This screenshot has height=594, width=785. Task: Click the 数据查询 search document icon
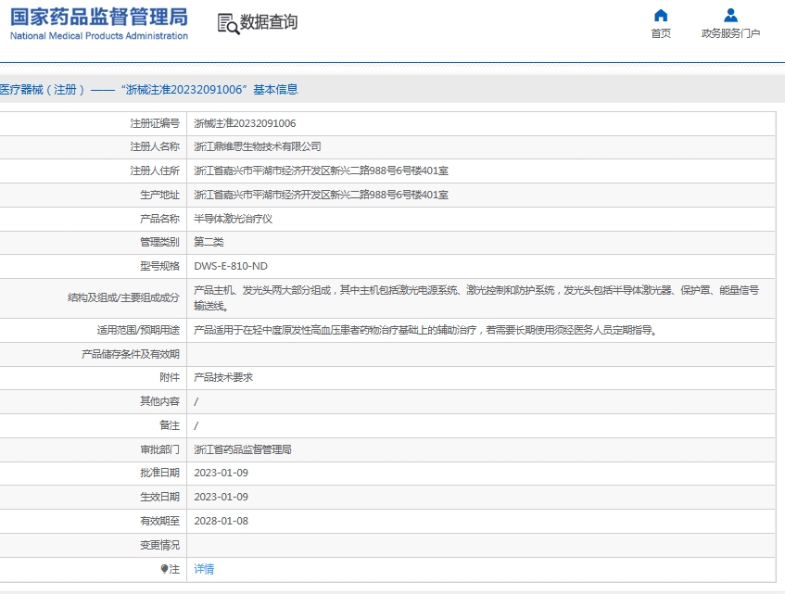pyautogui.click(x=228, y=23)
